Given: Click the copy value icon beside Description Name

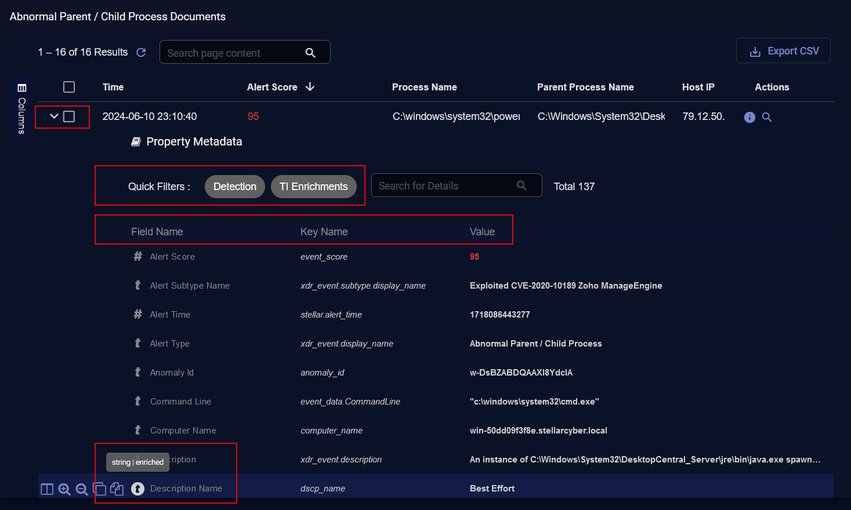Looking at the screenshot, I should [x=117, y=489].
